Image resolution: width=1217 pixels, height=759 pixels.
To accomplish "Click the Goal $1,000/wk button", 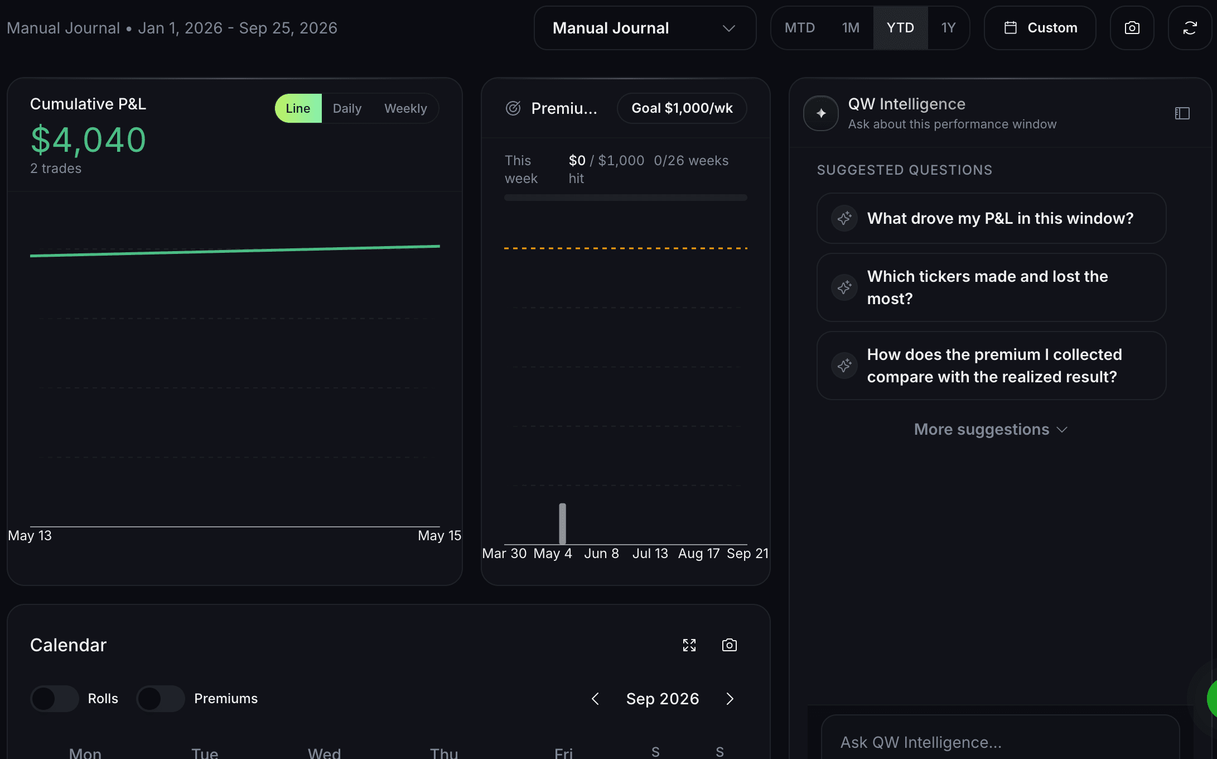I will tap(682, 108).
